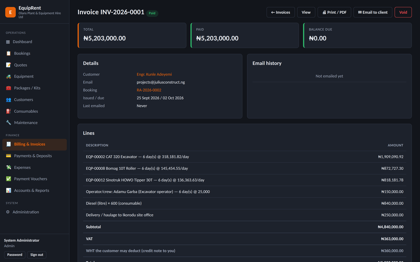Open Accounts & Reports

point(34,190)
